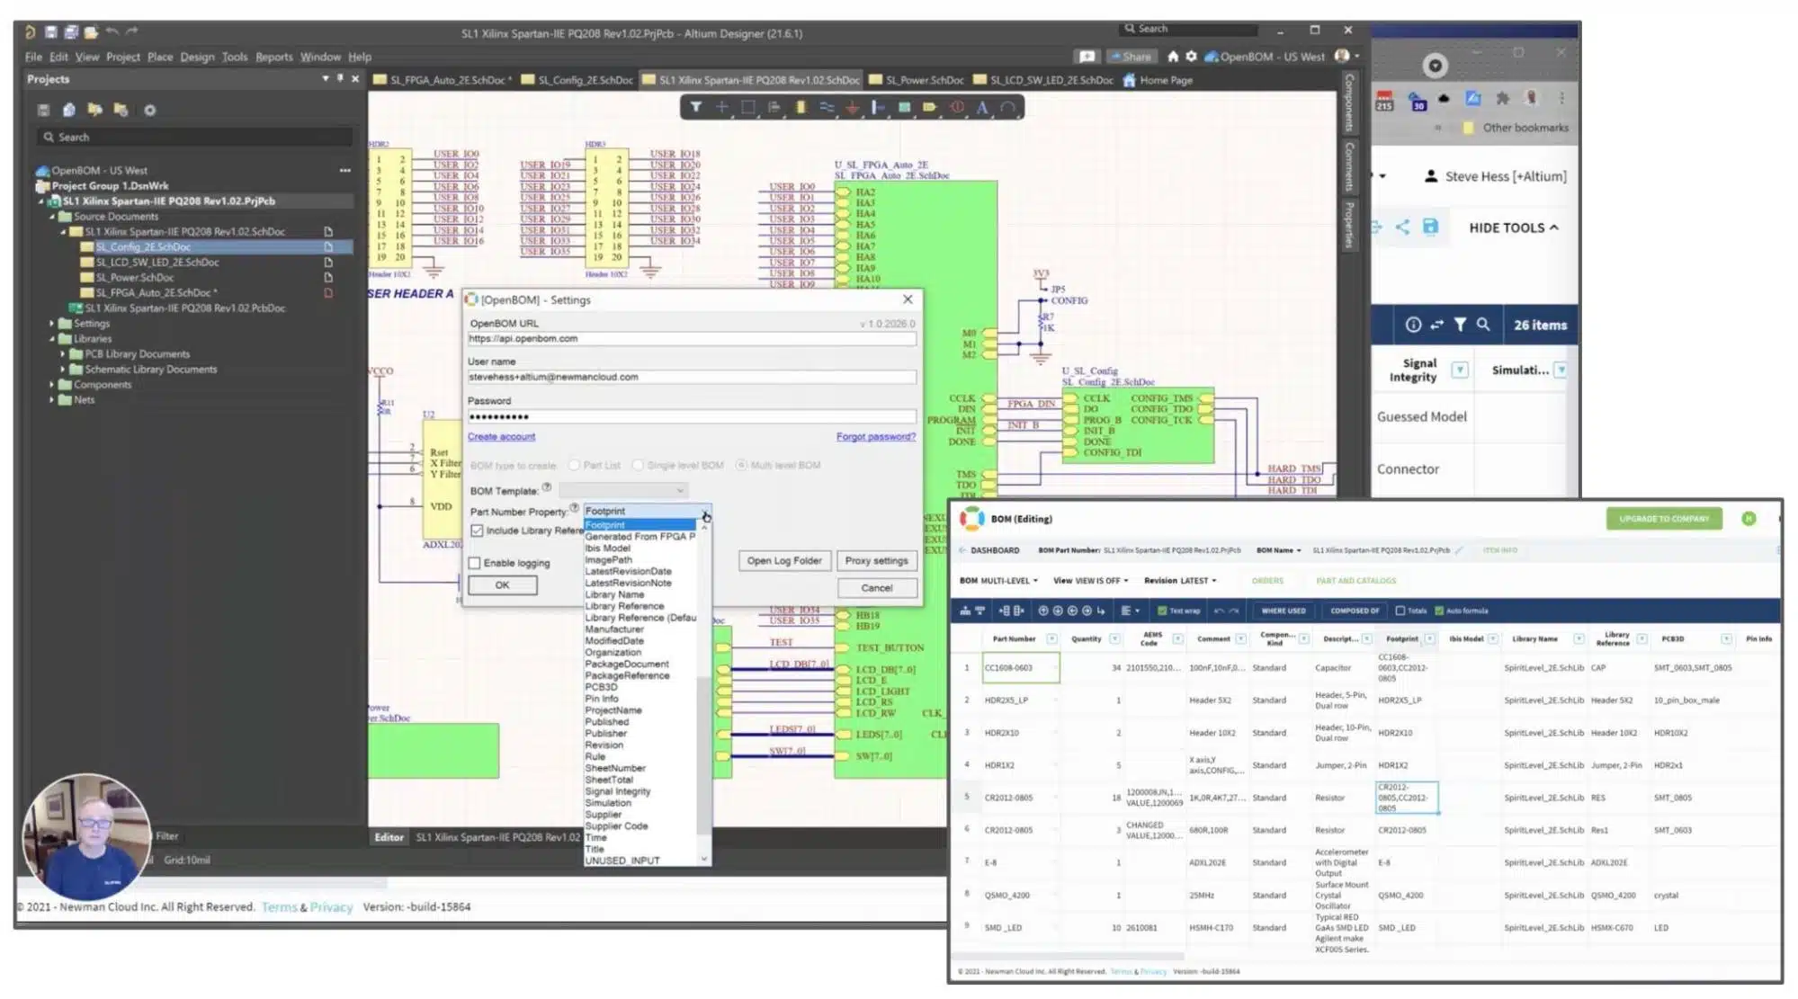Click the OpenBOM URL input field
Image resolution: width=1798 pixels, height=999 pixels.
692,339
